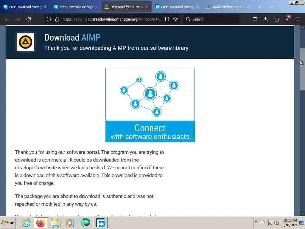Go back using the browser back arrow
The image size is (305, 229).
tap(7, 19)
